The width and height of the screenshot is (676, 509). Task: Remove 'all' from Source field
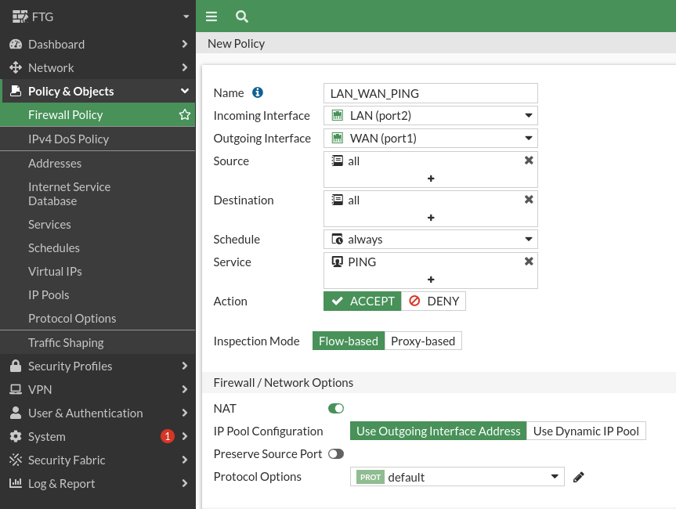click(x=529, y=161)
